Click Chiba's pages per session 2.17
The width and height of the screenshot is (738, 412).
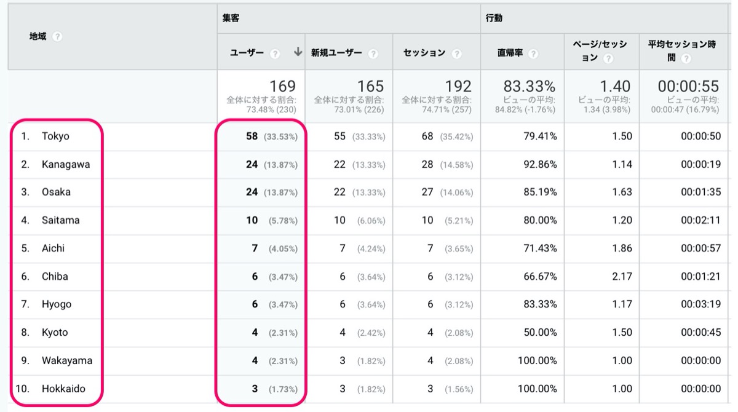tap(622, 277)
